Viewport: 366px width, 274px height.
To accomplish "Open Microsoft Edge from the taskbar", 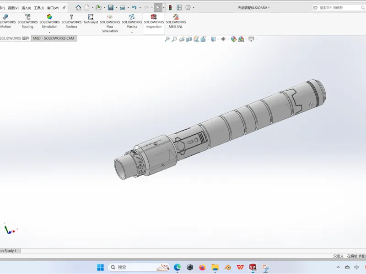I will [x=177, y=267].
